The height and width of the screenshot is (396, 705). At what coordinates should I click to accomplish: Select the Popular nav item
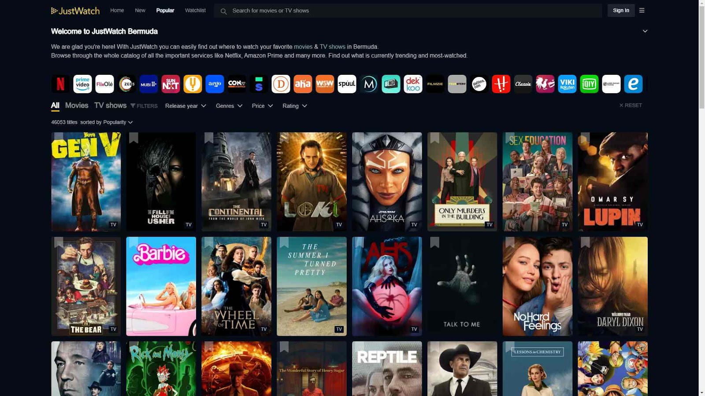tap(165, 11)
